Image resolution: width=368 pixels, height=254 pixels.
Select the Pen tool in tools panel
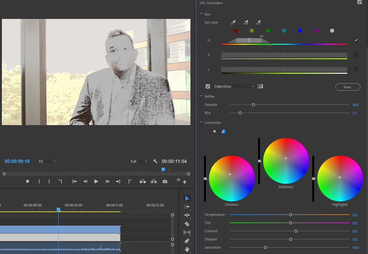click(187, 241)
